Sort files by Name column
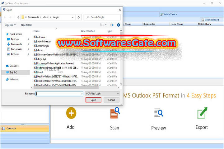The image size is (224, 149). pyautogui.click(x=37, y=31)
